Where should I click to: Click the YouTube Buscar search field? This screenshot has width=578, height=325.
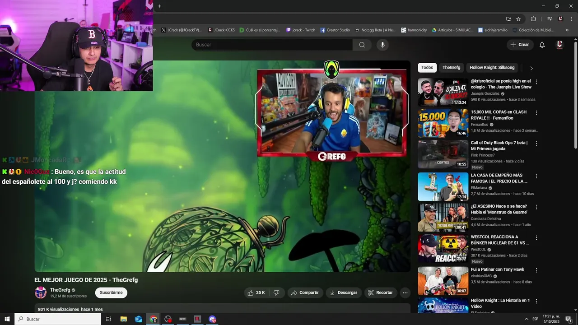coord(272,45)
